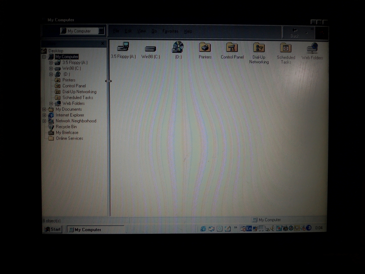Image resolution: width=365 pixels, height=274 pixels.
Task: Expand the Win98 (C:) tree branch
Action: tap(51, 68)
